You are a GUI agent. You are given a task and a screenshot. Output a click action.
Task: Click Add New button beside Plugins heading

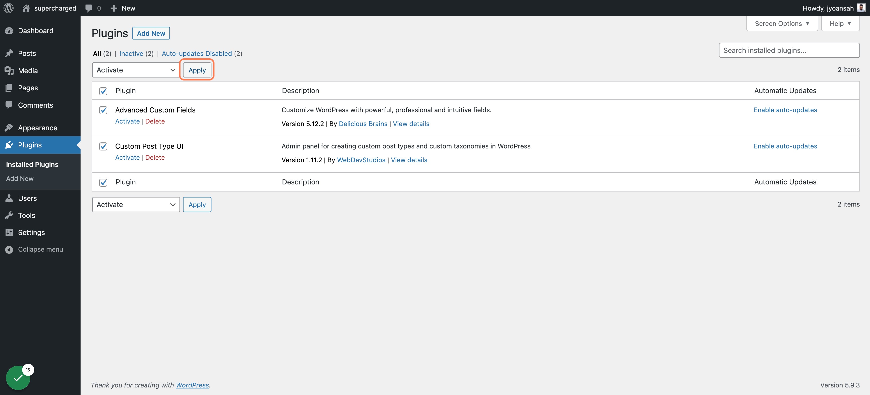point(151,33)
